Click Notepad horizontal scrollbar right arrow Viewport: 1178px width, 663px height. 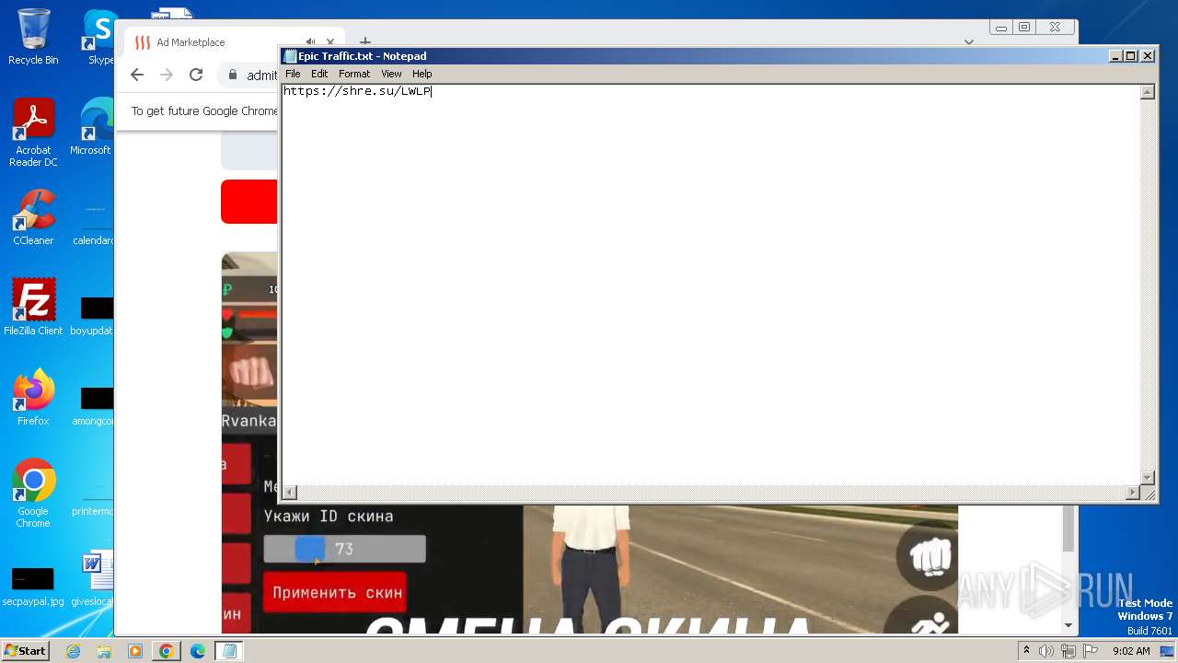(1133, 493)
